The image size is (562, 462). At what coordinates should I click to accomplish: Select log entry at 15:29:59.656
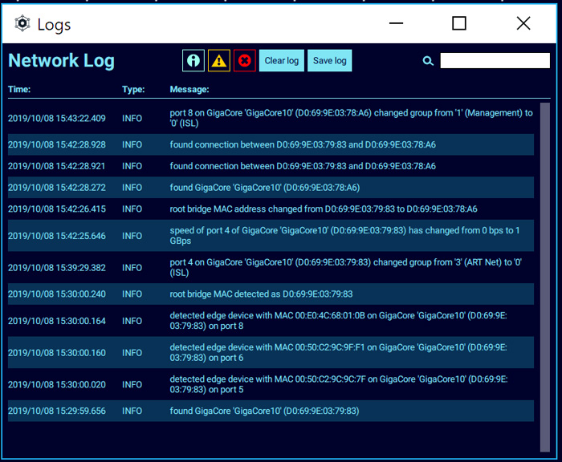tap(271, 411)
